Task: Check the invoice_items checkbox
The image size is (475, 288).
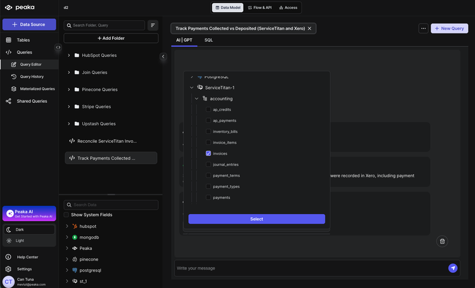Action: [208, 142]
